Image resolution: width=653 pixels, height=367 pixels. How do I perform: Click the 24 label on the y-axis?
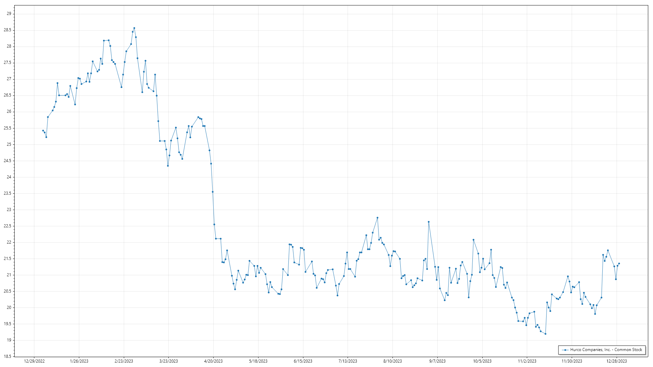coord(9,177)
